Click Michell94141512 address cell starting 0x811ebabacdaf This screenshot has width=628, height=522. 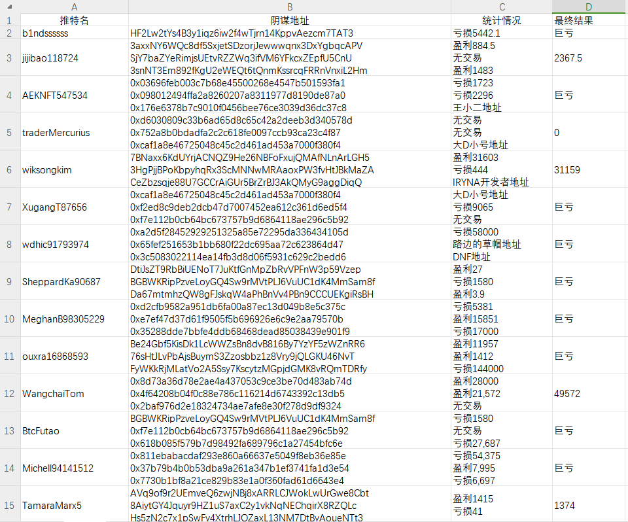(290, 468)
